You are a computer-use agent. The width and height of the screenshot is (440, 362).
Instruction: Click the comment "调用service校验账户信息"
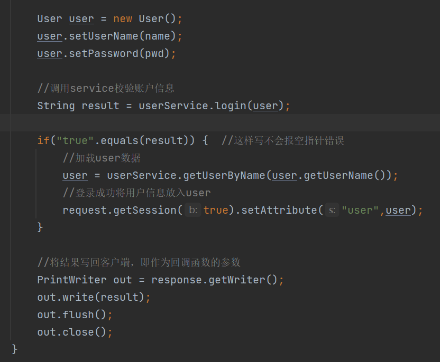pyautogui.click(x=106, y=88)
